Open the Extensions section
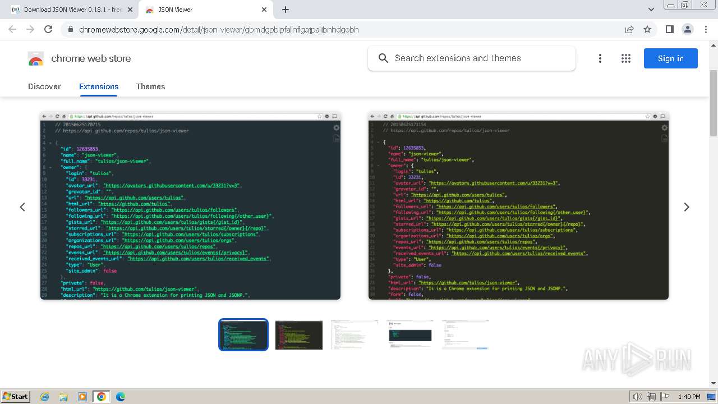Screen dimensions: 718x404 click(x=99, y=86)
